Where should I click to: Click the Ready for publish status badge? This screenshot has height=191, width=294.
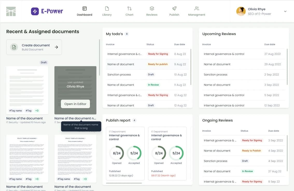tap(158, 64)
